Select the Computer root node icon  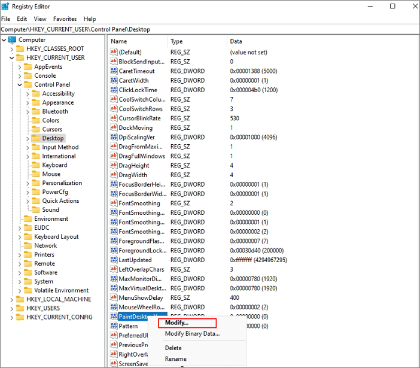[12, 40]
